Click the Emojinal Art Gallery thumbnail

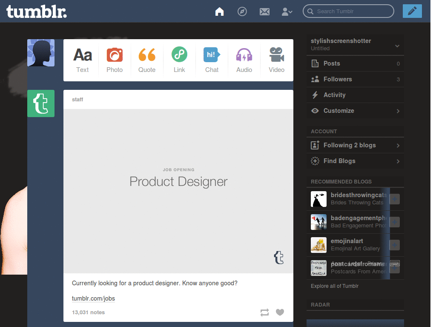coord(318,245)
